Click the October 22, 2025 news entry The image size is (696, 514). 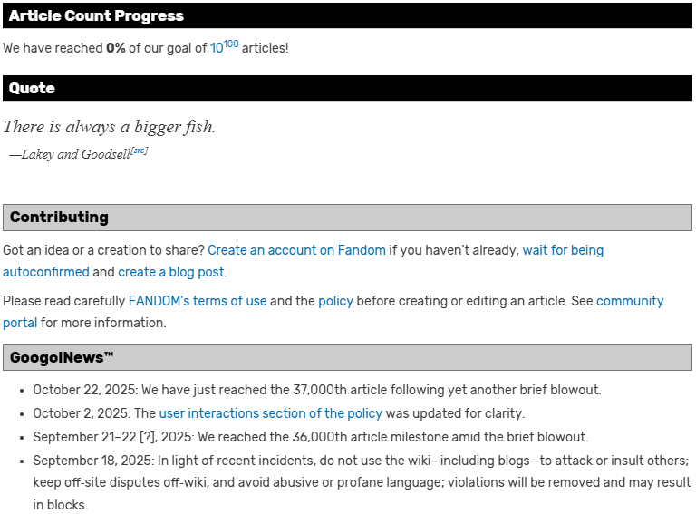pos(317,390)
